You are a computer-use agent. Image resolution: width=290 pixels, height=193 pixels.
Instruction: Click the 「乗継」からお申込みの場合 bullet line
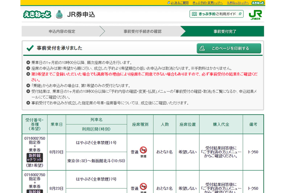(x=81, y=85)
